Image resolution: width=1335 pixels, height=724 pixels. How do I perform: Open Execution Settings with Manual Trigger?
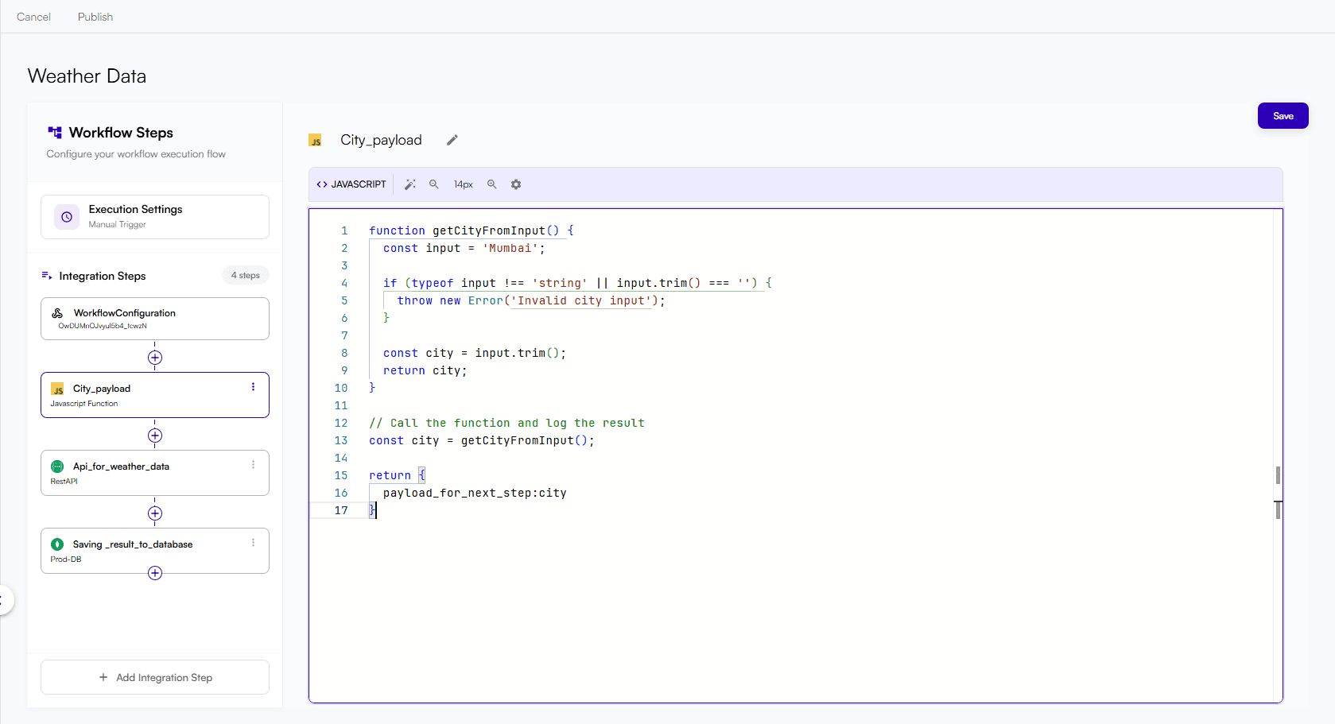155,216
